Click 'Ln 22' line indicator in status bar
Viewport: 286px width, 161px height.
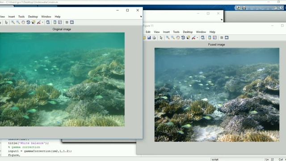[270, 159]
